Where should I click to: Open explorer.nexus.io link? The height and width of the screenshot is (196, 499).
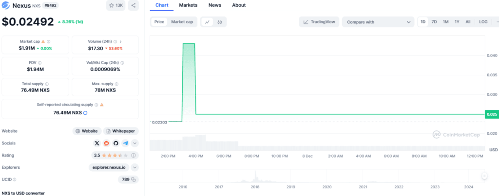click(109, 167)
